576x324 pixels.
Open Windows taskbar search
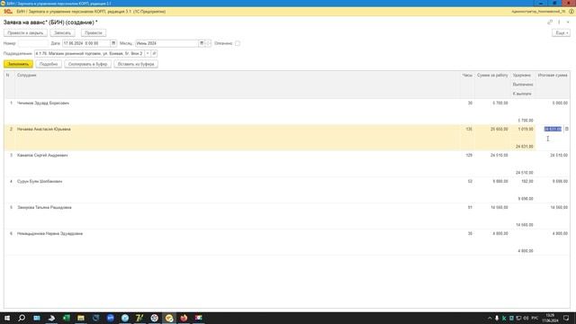pyautogui.click(x=22, y=318)
